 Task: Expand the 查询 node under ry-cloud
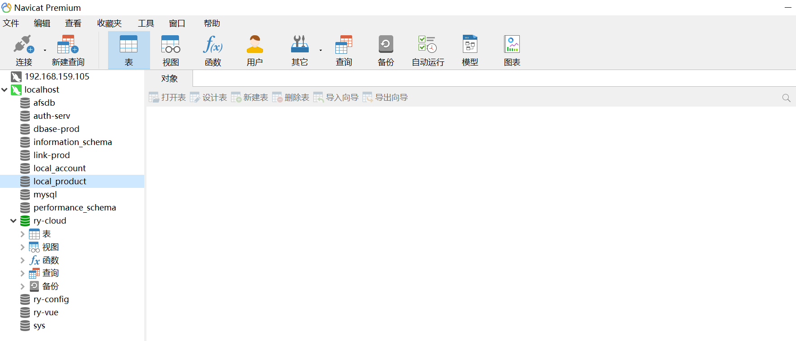pos(23,273)
